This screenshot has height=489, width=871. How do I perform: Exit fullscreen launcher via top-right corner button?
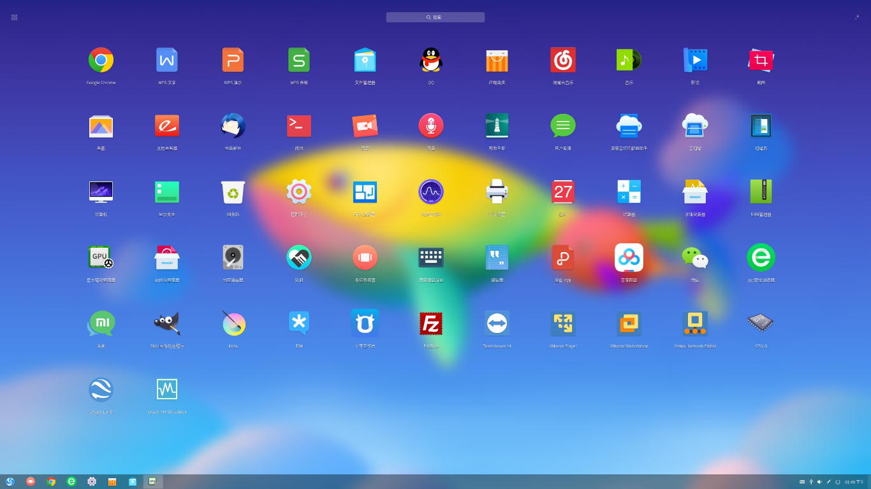856,17
